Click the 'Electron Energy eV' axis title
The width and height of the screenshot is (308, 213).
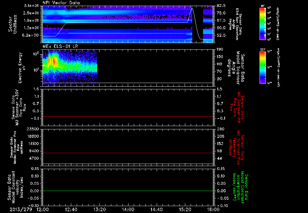coord(21,68)
